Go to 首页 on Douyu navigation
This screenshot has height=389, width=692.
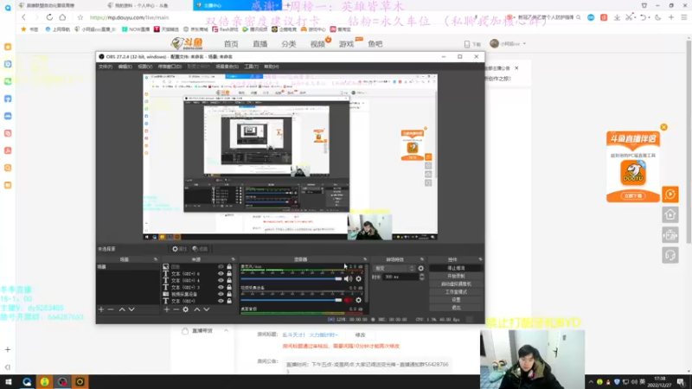tap(231, 44)
